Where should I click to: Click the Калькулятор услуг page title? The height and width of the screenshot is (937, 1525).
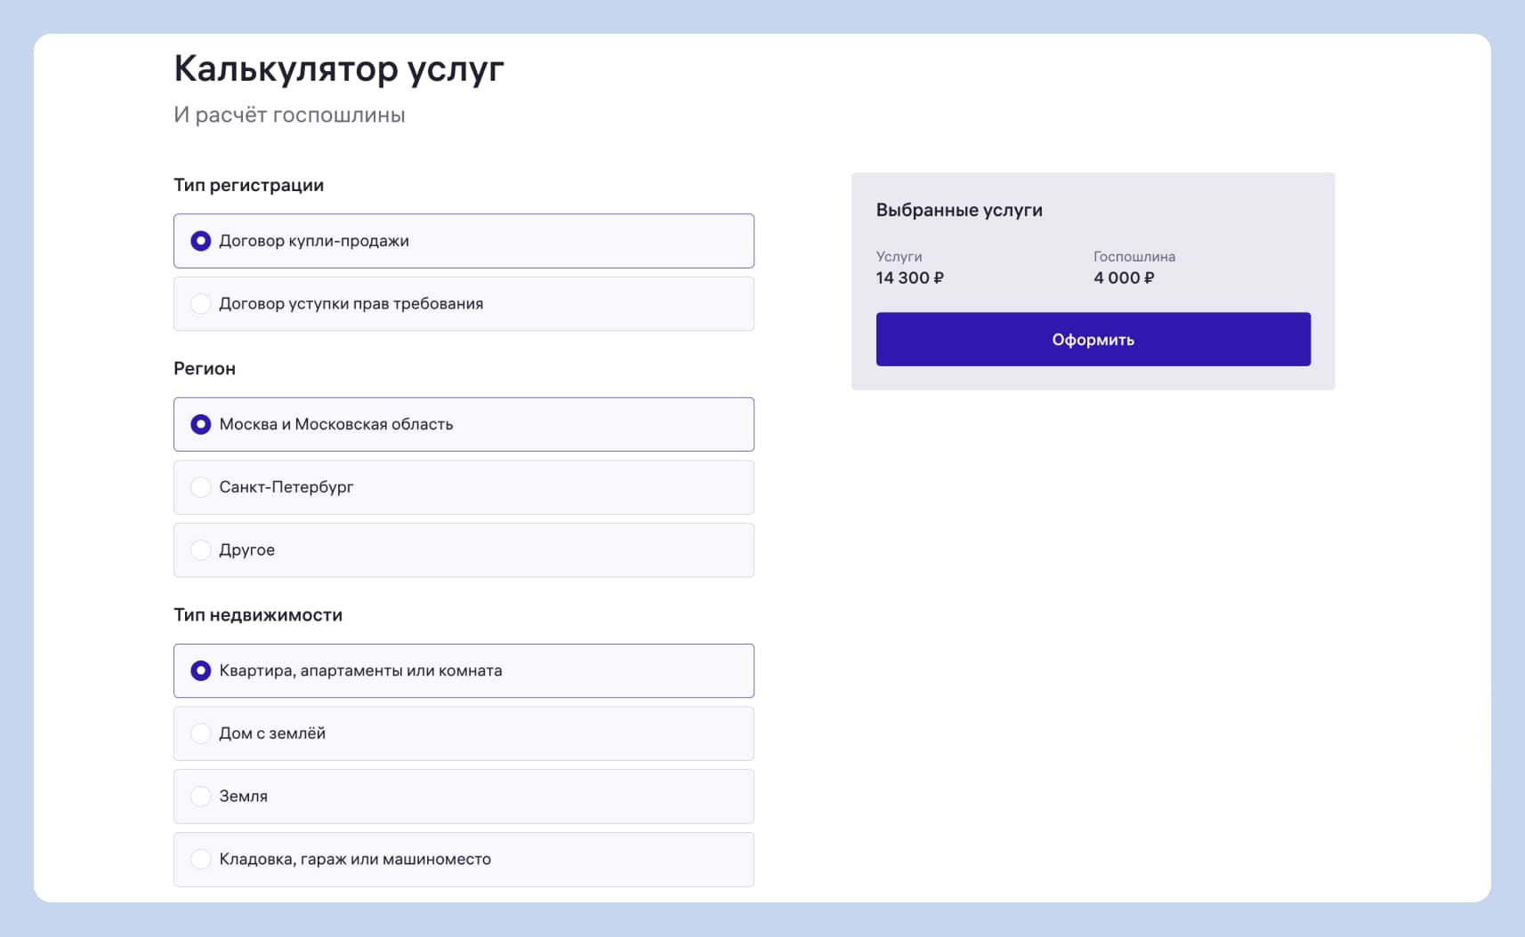click(x=339, y=69)
